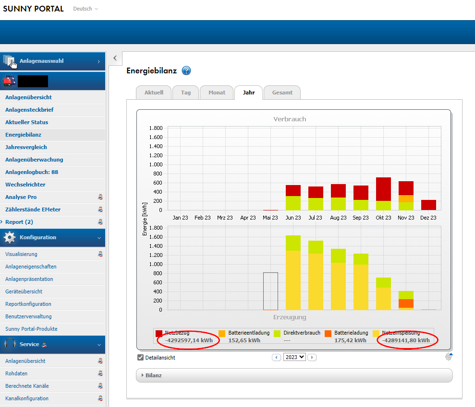Click the yellow Netzeinspeisung legend swatch

(376, 334)
